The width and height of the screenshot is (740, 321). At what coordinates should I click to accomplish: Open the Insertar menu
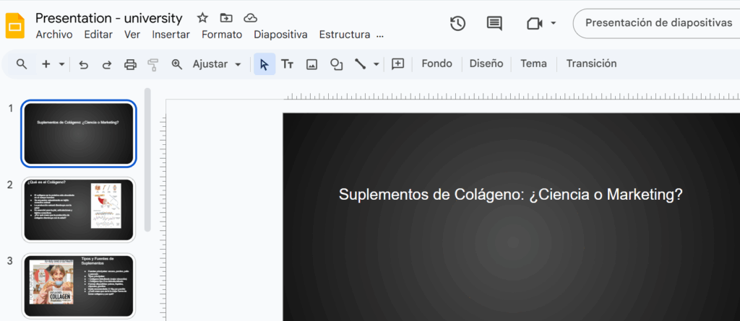[x=171, y=35]
